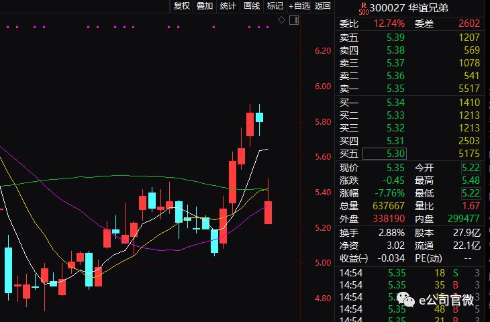Click the 5.00 price axis label
The width and height of the screenshot is (490, 322).
323,263
